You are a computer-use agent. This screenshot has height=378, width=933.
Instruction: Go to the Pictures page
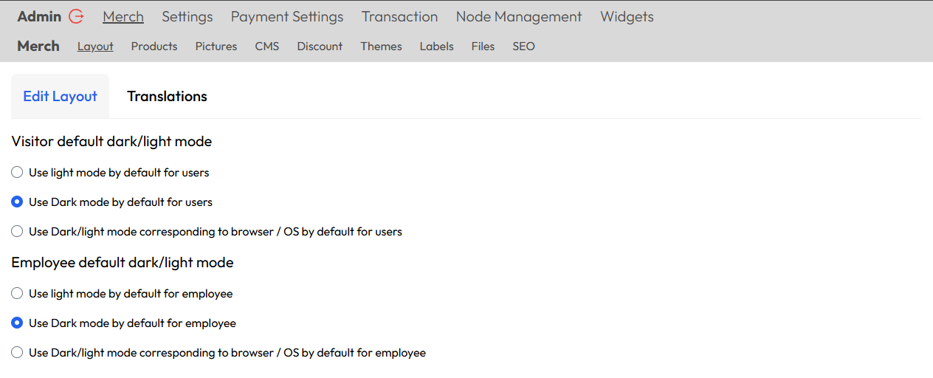pos(216,47)
